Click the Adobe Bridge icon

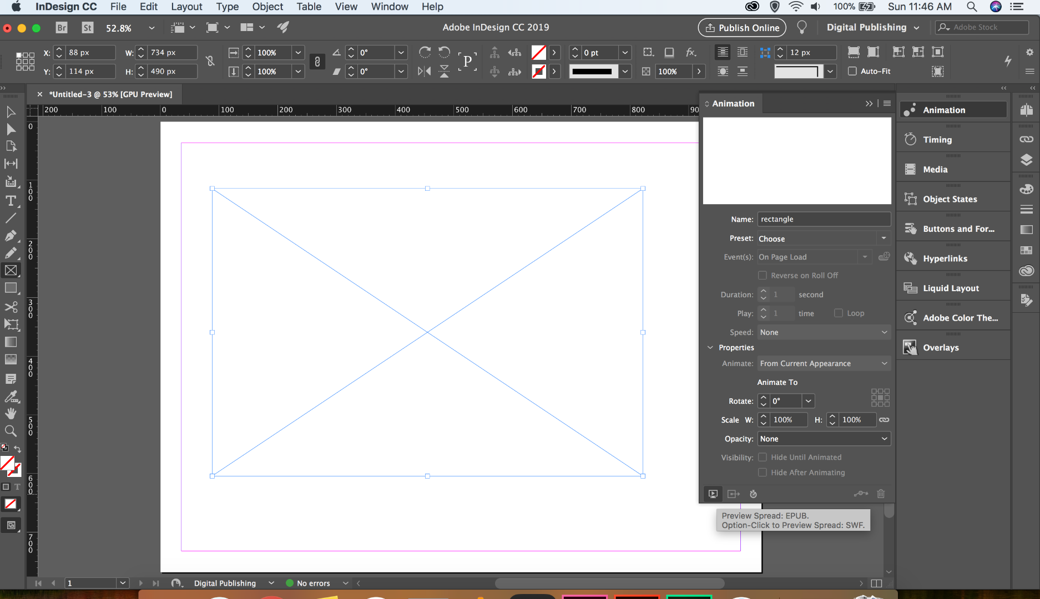click(62, 28)
